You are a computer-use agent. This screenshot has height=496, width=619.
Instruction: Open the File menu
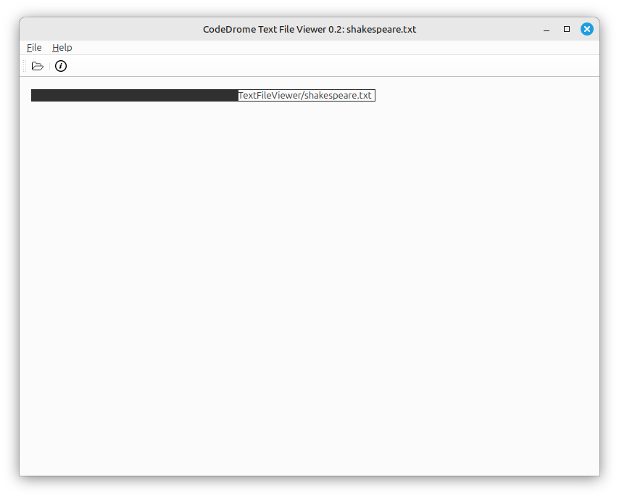click(x=34, y=48)
